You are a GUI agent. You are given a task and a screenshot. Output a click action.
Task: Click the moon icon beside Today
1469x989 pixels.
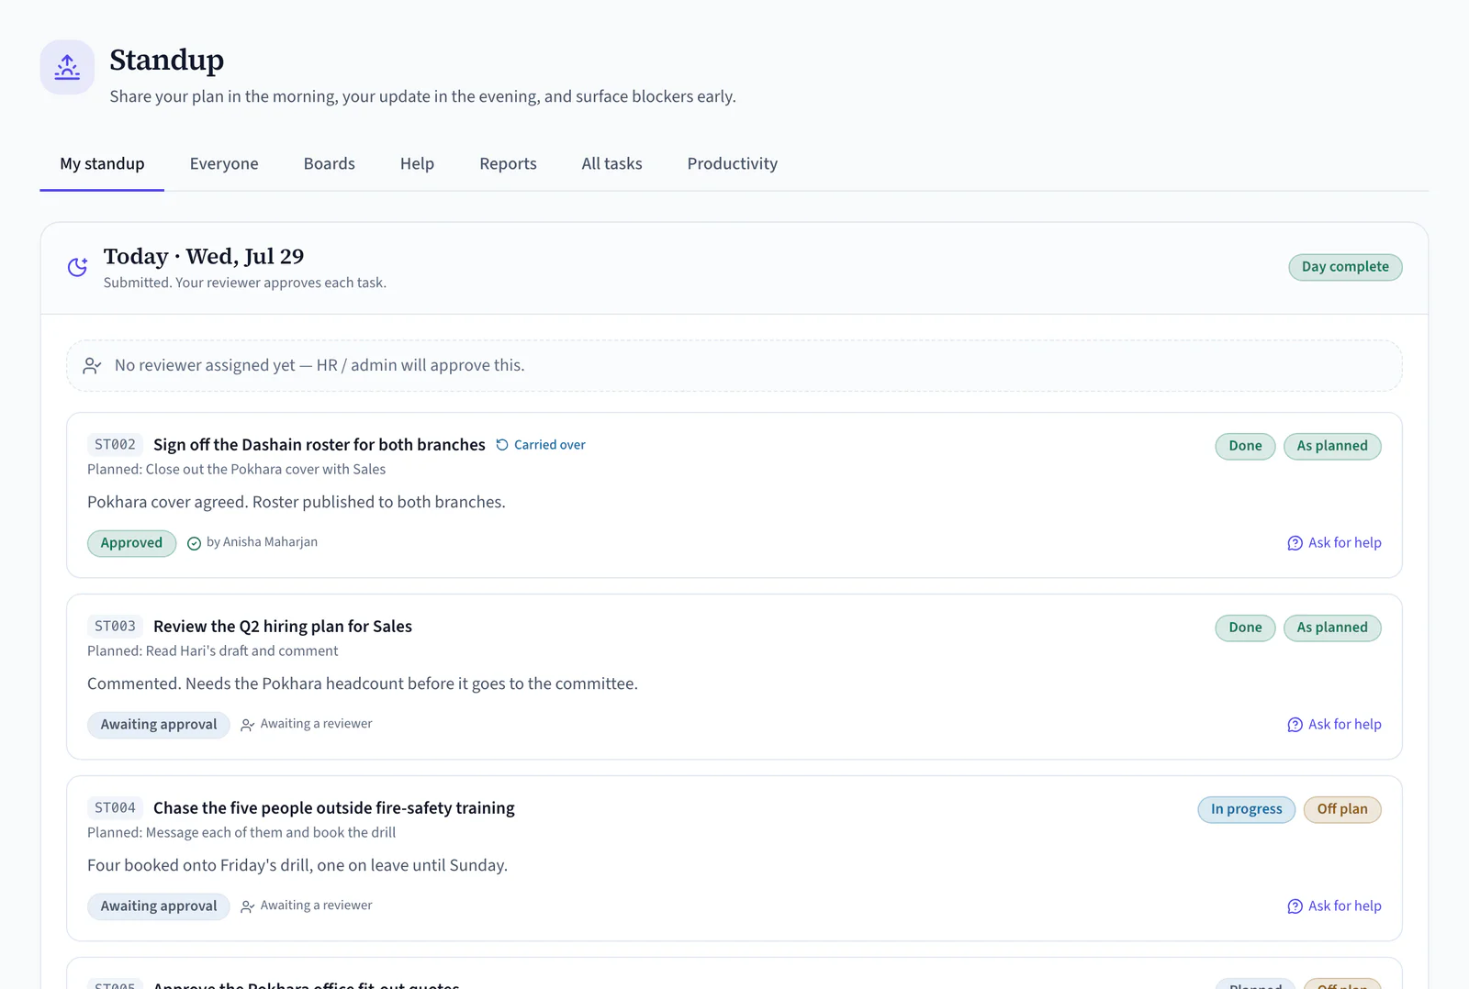78,267
